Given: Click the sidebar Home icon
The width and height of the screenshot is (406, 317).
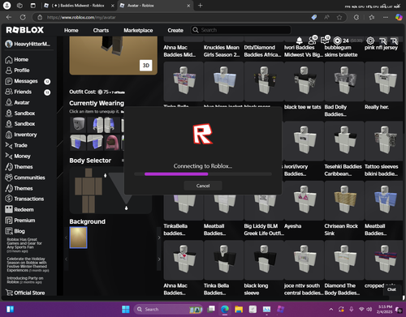Looking at the screenshot, I should click(9, 60).
